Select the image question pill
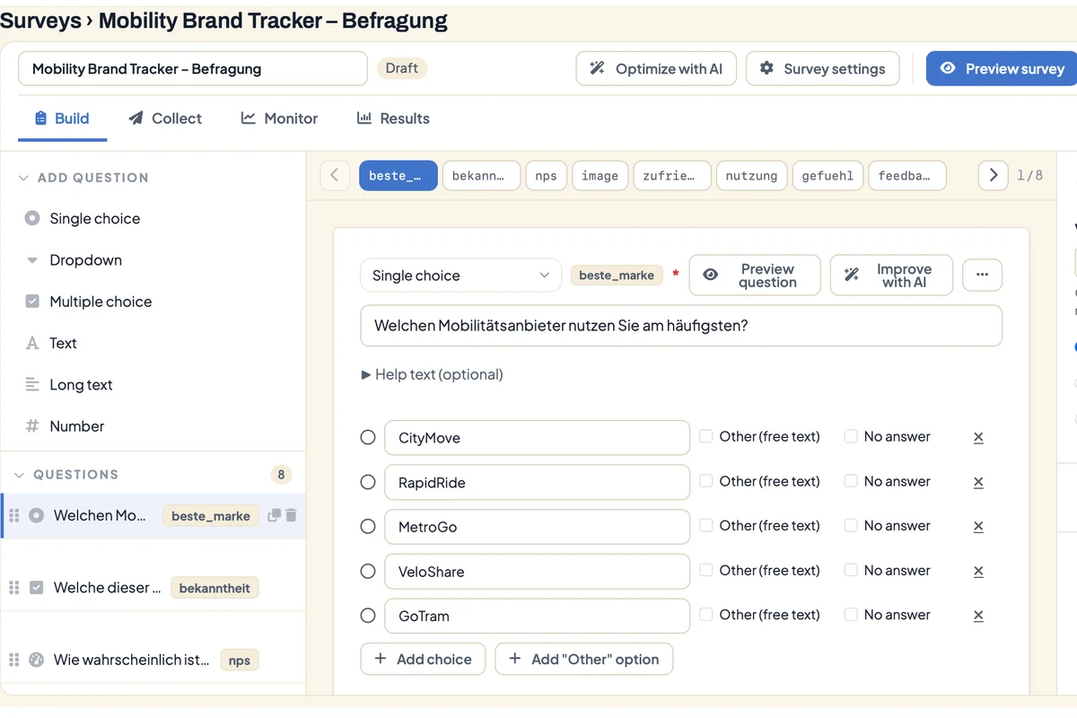This screenshot has width=1077, height=718. click(x=600, y=176)
